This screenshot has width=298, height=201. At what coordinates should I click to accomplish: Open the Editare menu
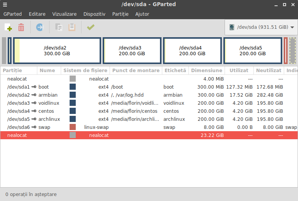click(37, 14)
